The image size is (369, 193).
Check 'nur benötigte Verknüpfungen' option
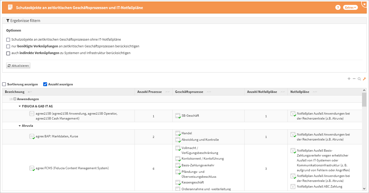tap(8, 46)
